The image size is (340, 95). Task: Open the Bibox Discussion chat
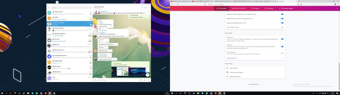69,51
